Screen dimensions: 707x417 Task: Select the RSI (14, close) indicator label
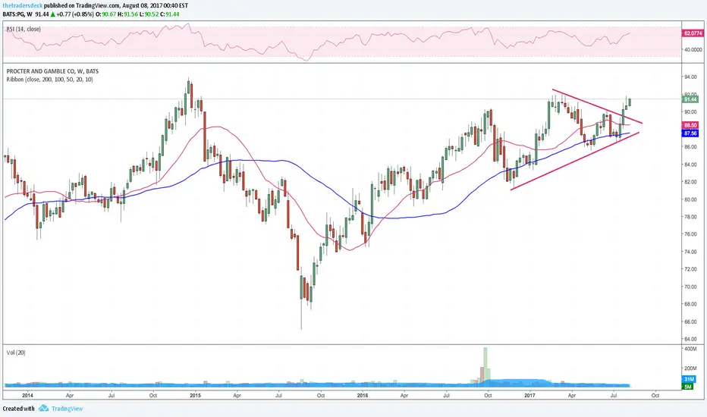point(24,29)
